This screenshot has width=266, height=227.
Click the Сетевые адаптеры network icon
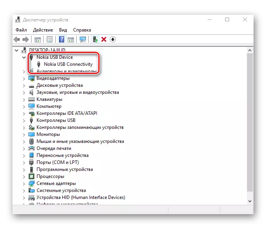click(31, 183)
